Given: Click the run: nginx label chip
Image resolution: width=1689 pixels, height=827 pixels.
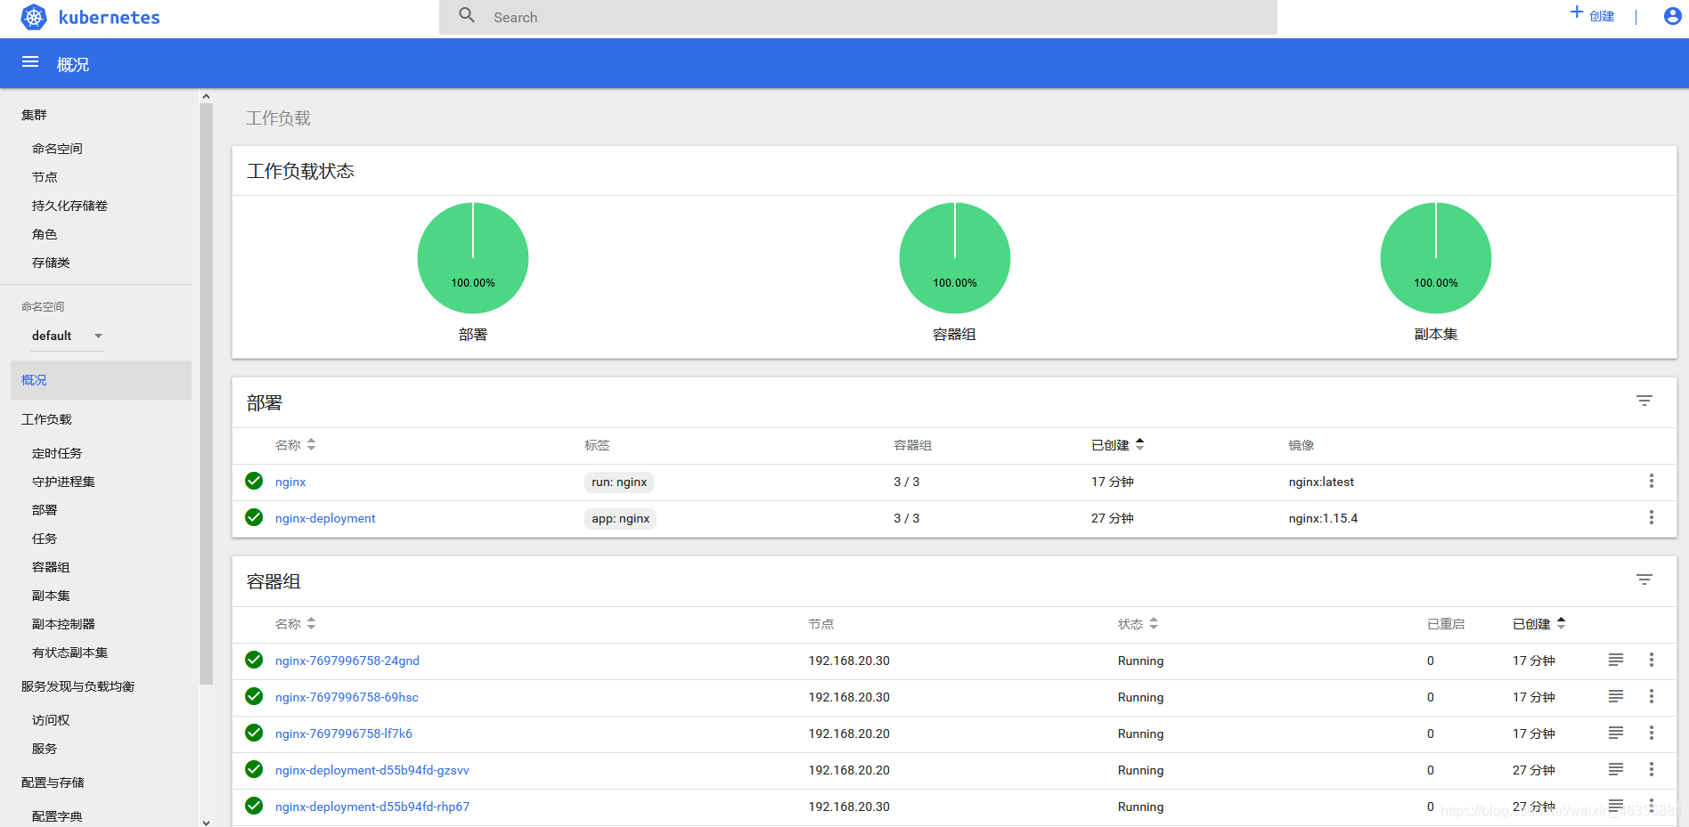Looking at the screenshot, I should click(x=619, y=482).
